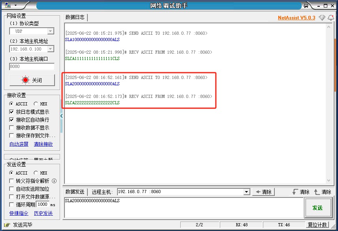The height and width of the screenshot is (231, 338).
Task: Click the 清除接收 link
Action: coord(43,144)
